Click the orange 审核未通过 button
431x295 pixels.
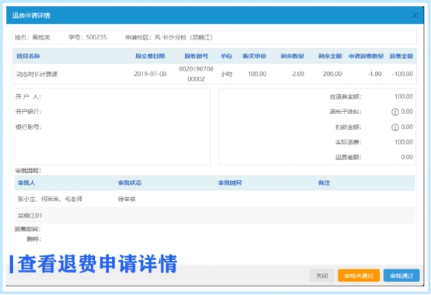(x=359, y=276)
